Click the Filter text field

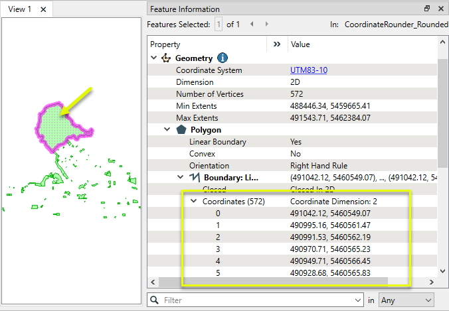(259, 300)
